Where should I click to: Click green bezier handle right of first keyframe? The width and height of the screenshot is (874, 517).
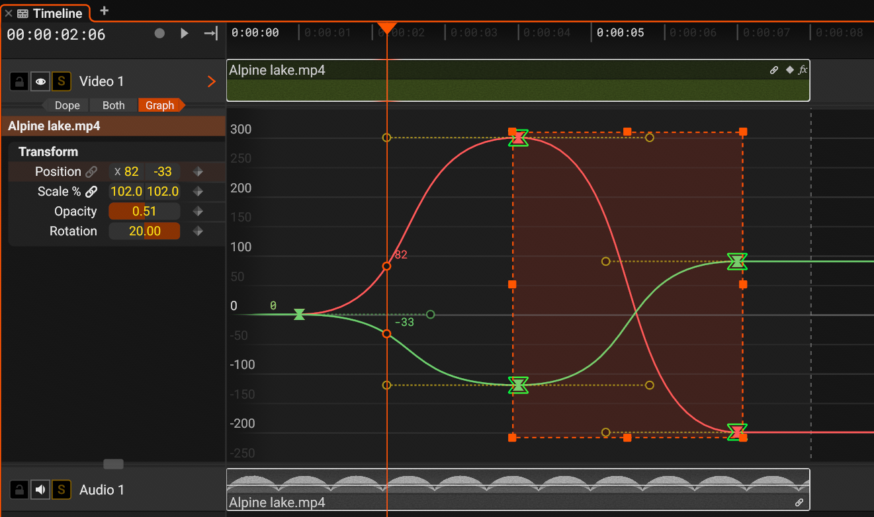431,315
